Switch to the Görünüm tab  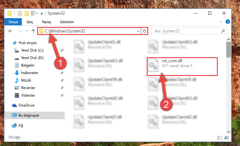(x=67, y=22)
